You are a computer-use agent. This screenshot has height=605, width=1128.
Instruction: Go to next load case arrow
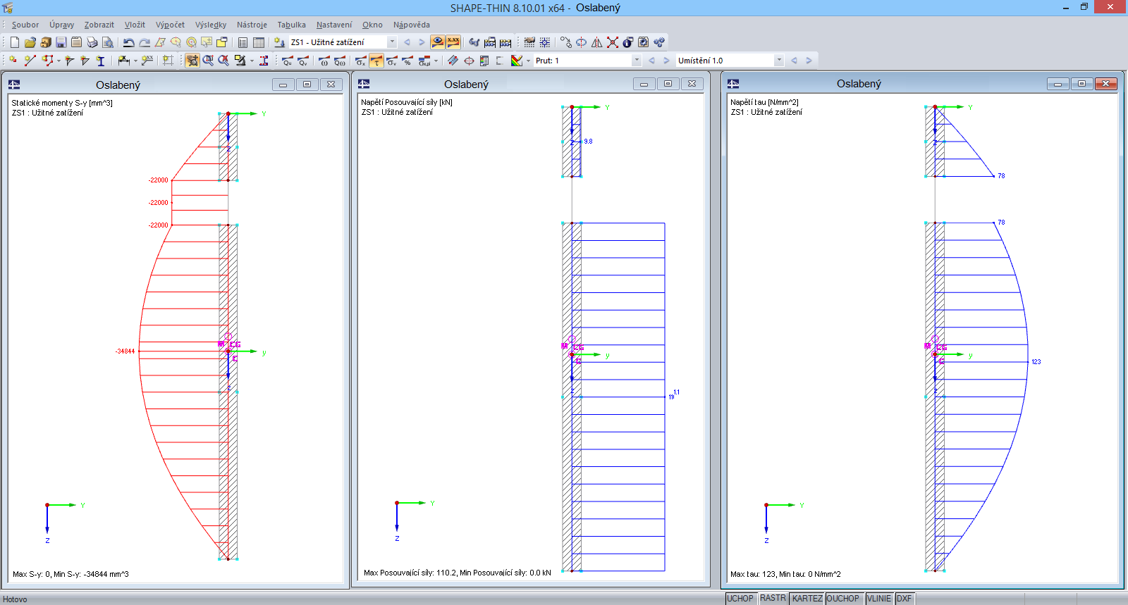[422, 42]
